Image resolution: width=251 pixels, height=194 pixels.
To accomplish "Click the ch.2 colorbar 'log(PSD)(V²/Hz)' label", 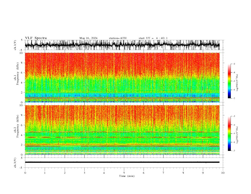I will (237, 135).
